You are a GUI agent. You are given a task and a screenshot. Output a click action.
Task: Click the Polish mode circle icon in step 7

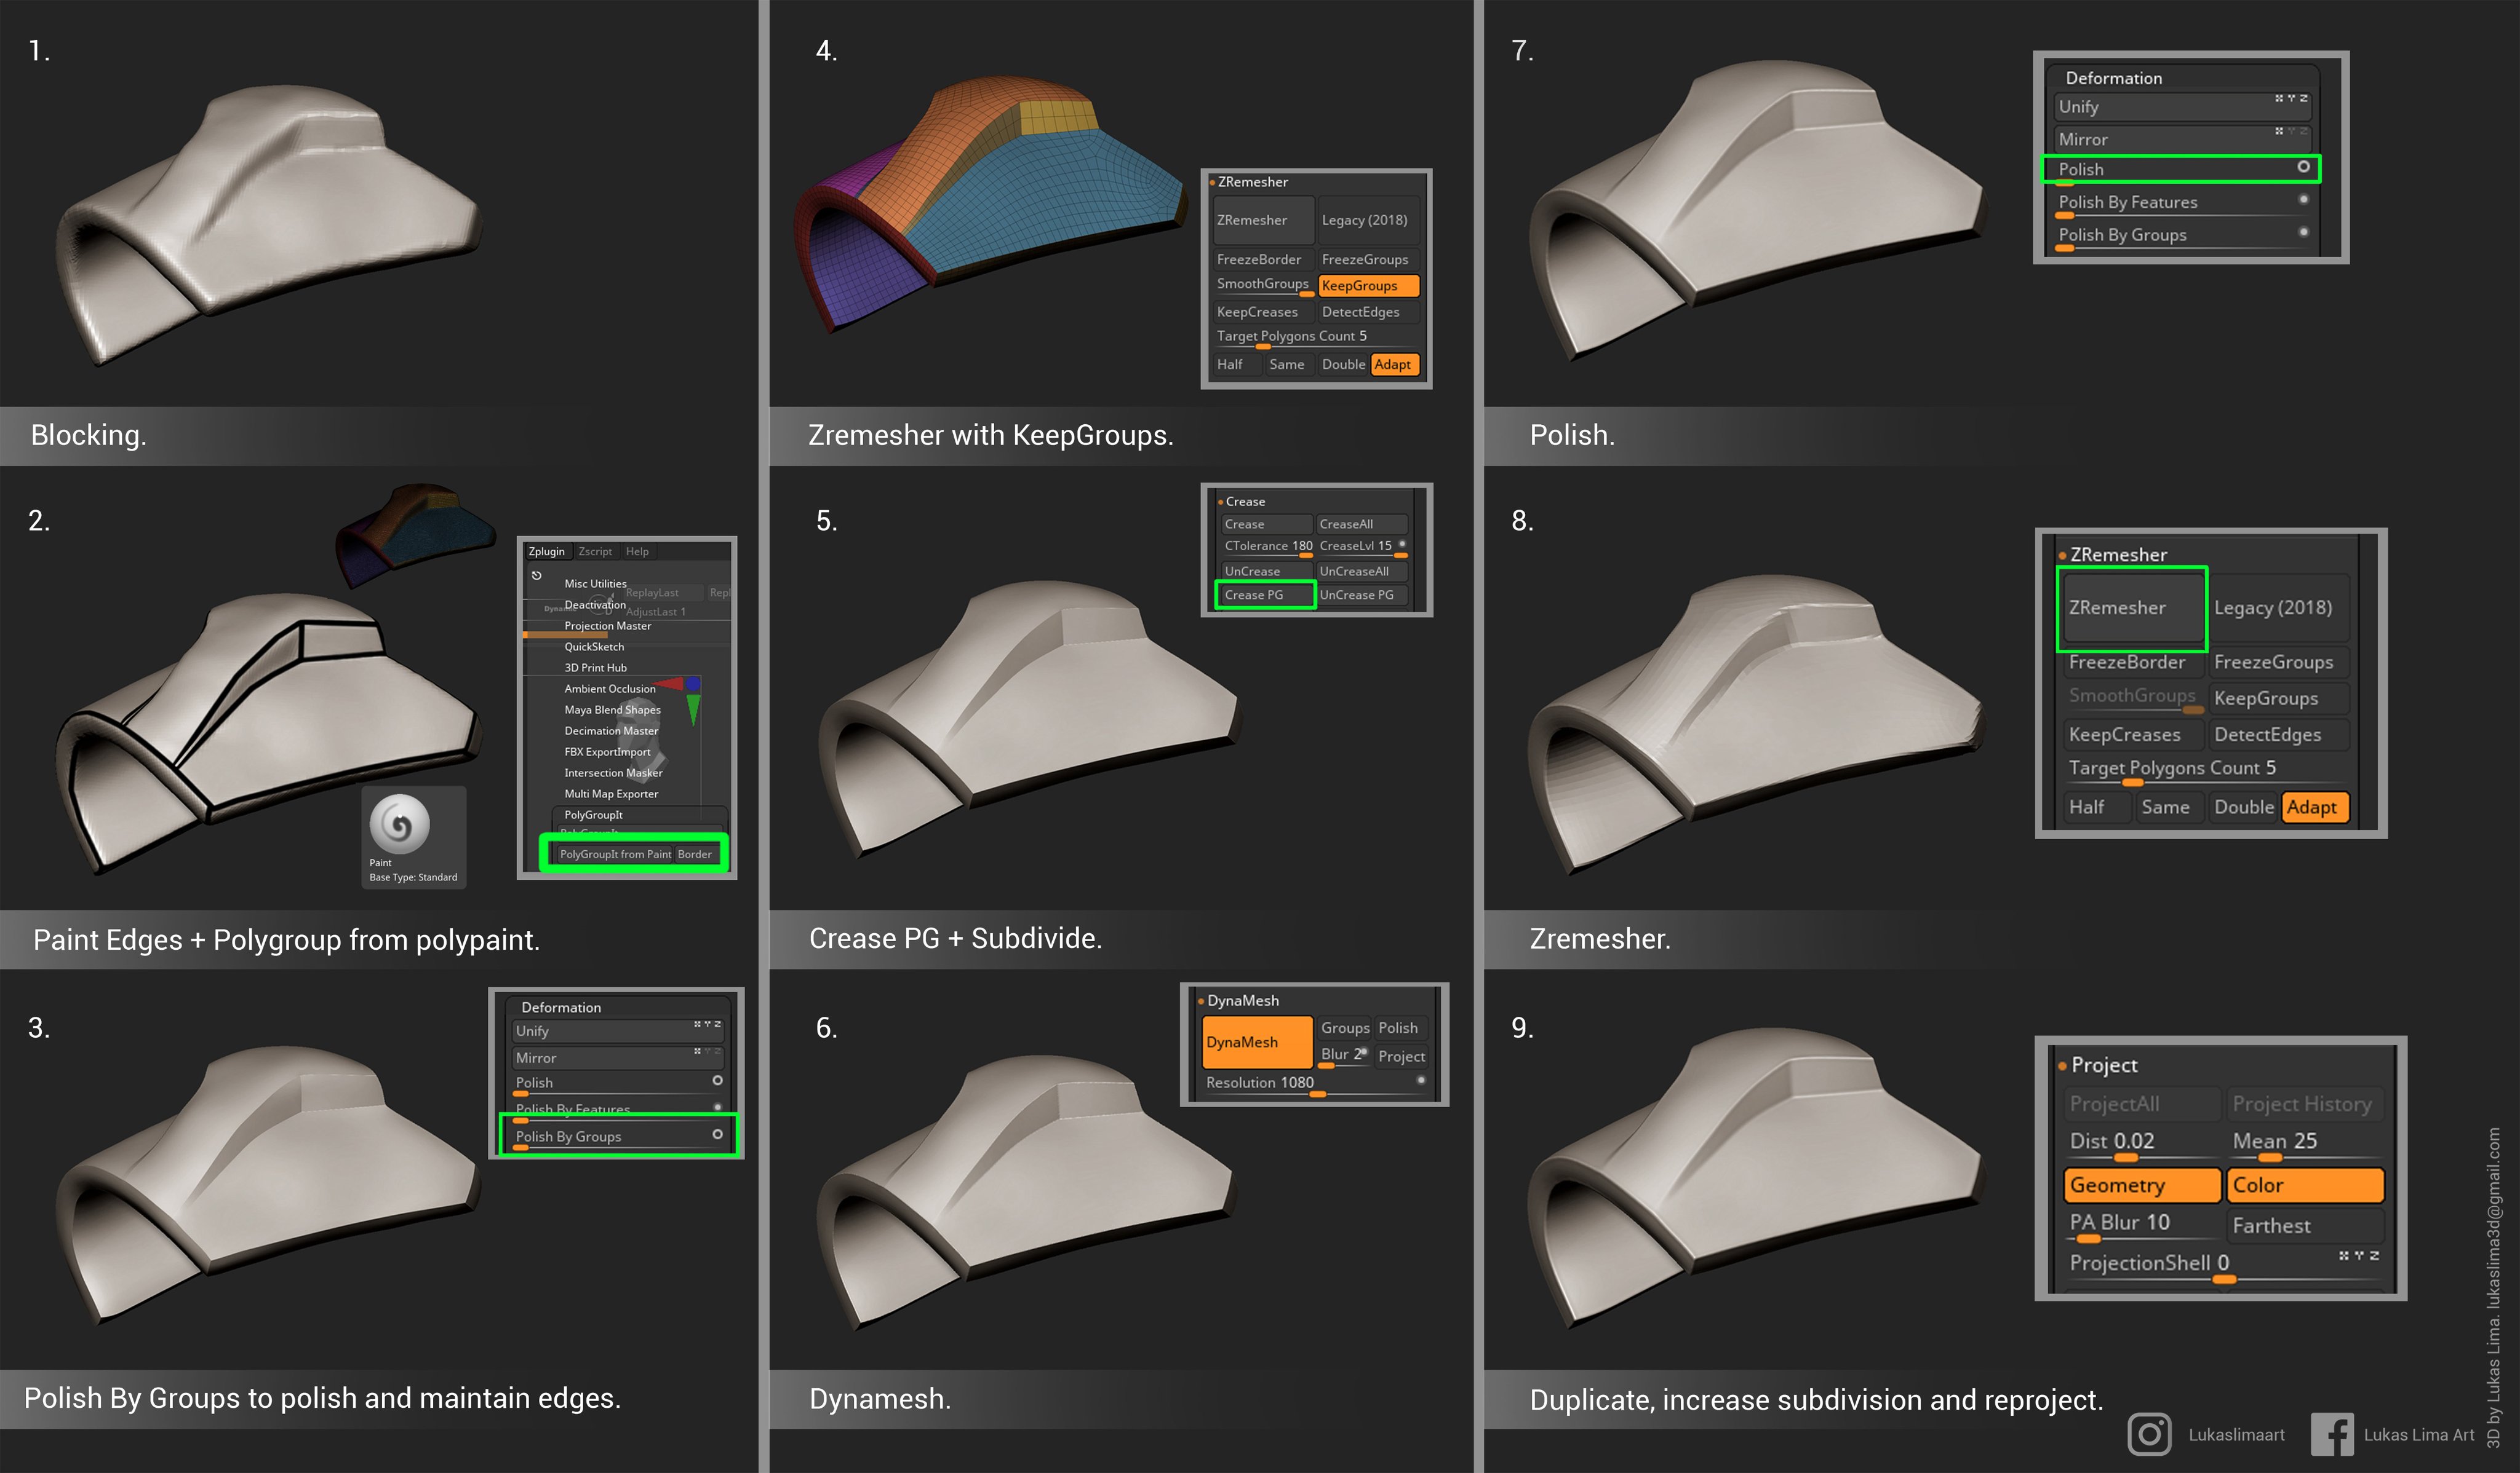pos(2303,167)
